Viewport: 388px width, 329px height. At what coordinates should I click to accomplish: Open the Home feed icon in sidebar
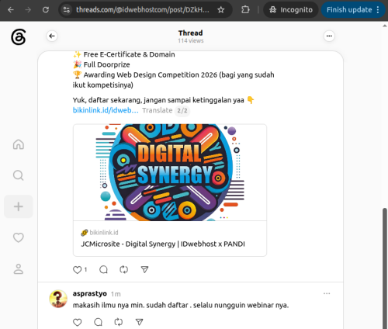point(19,144)
